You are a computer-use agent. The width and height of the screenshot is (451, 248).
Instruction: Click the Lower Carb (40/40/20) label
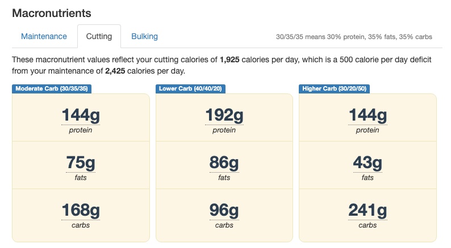click(x=190, y=88)
